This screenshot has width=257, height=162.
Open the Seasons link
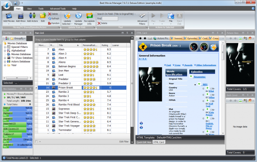[200, 77]
